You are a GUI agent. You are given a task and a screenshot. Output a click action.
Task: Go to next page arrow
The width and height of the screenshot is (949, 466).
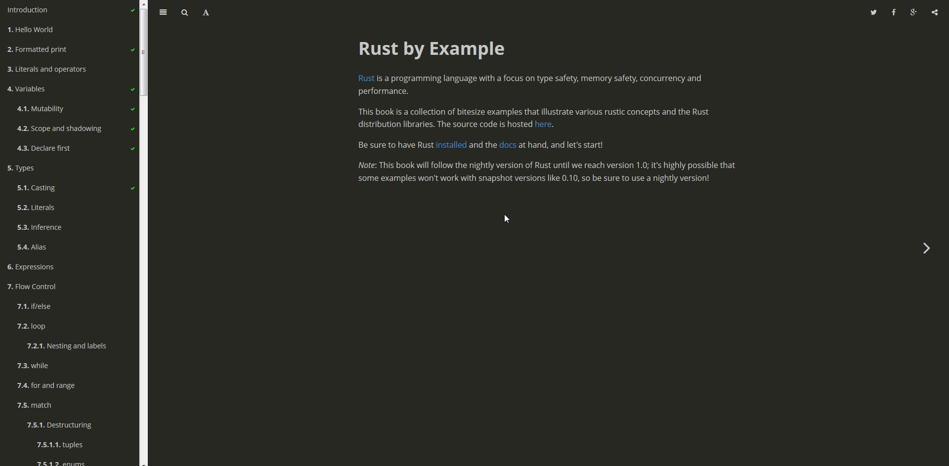[x=927, y=248]
